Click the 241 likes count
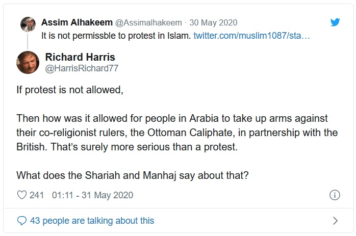Image resolution: width=356 pixels, height=236 pixels. 37,195
